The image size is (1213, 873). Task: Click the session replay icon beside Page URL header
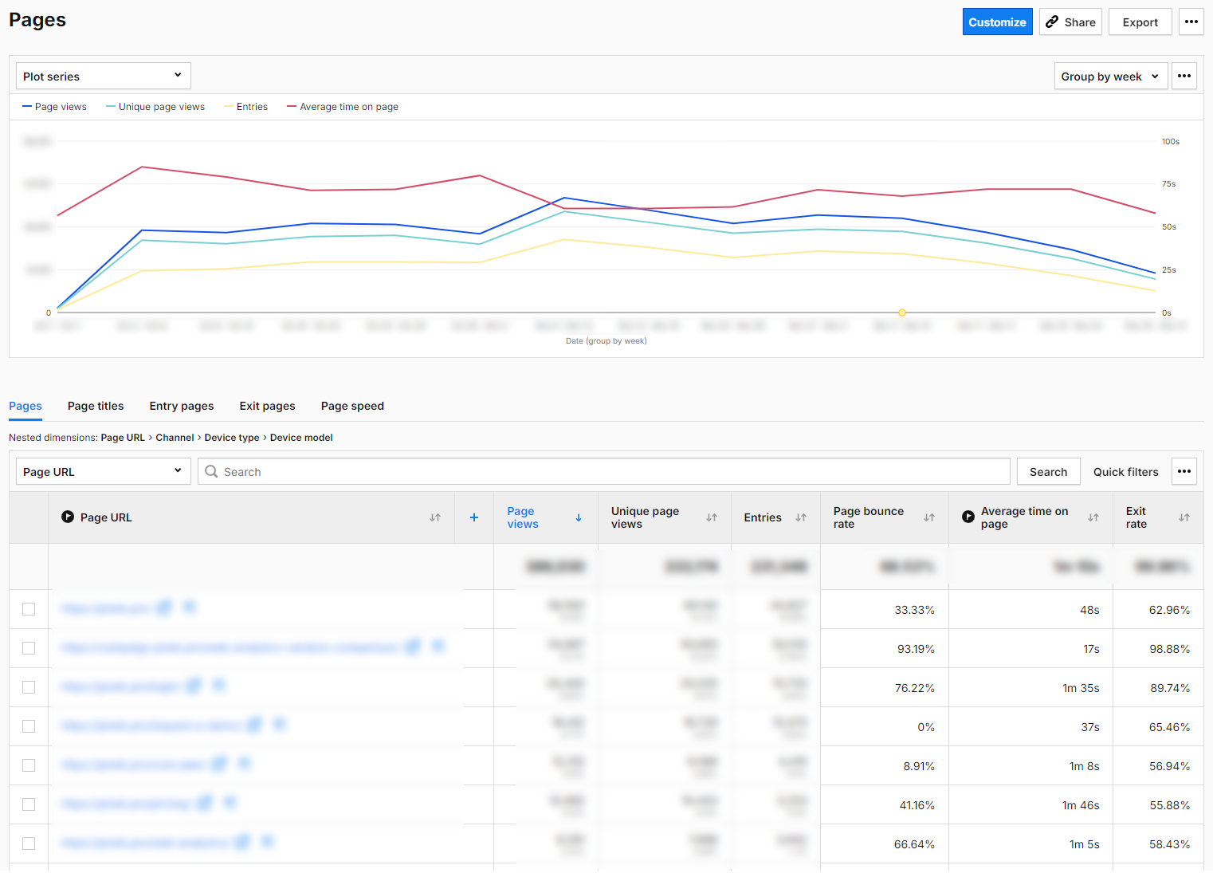pos(67,517)
